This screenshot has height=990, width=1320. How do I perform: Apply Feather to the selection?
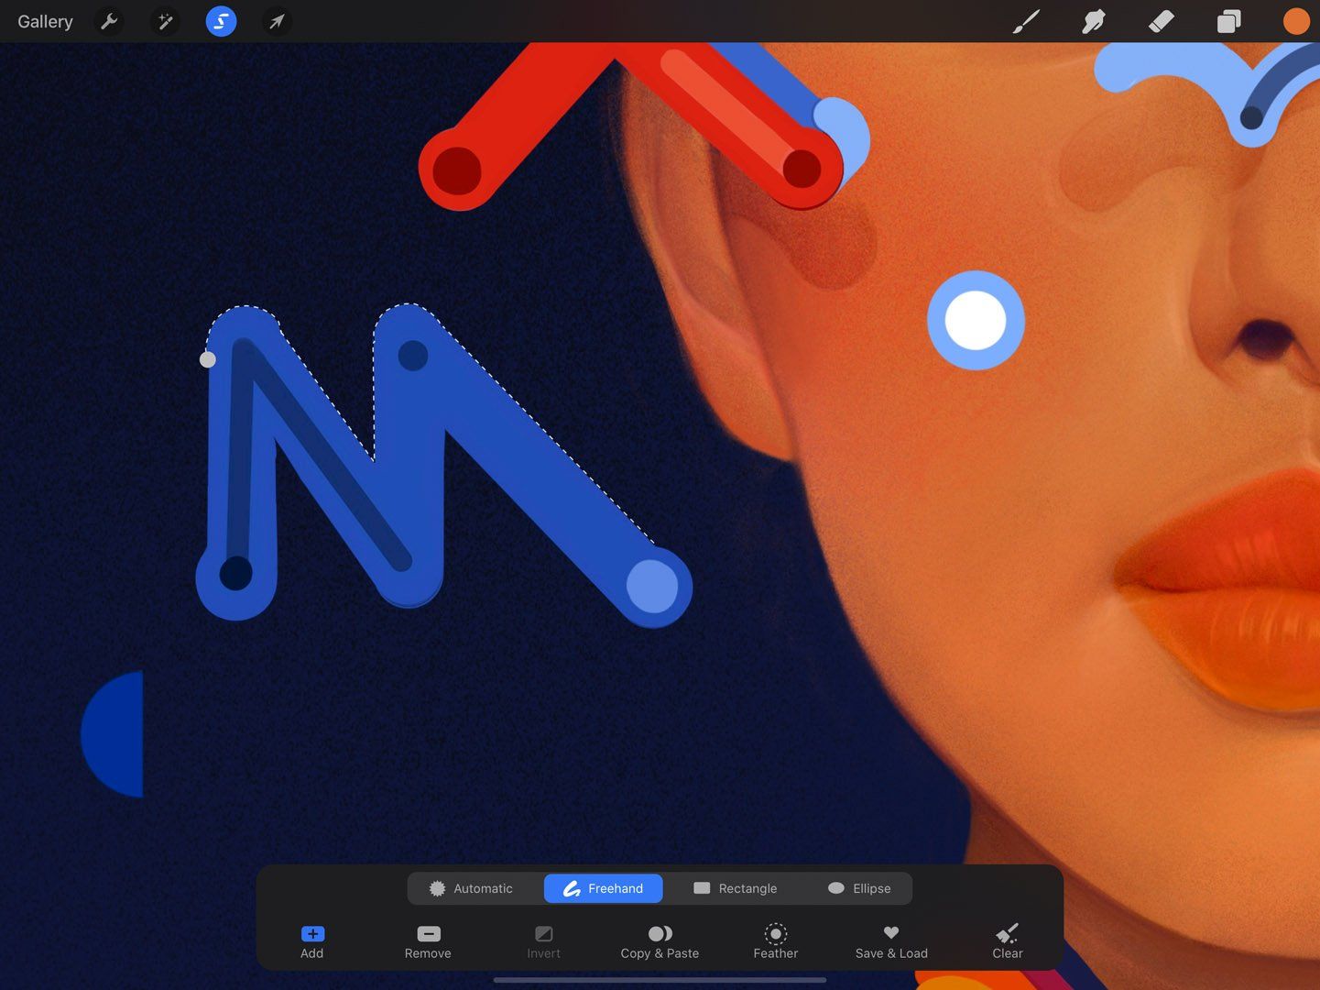pyautogui.click(x=775, y=941)
